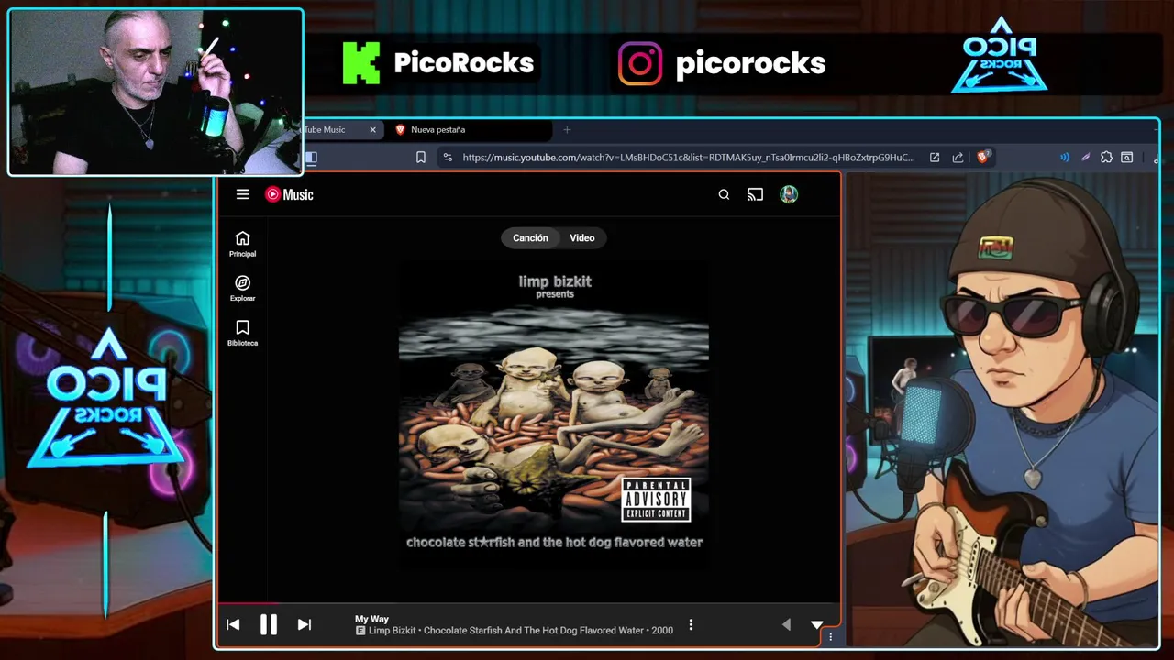Click the picorocks Instagram handle text
Screen dimensions: 1174x660
(750, 63)
